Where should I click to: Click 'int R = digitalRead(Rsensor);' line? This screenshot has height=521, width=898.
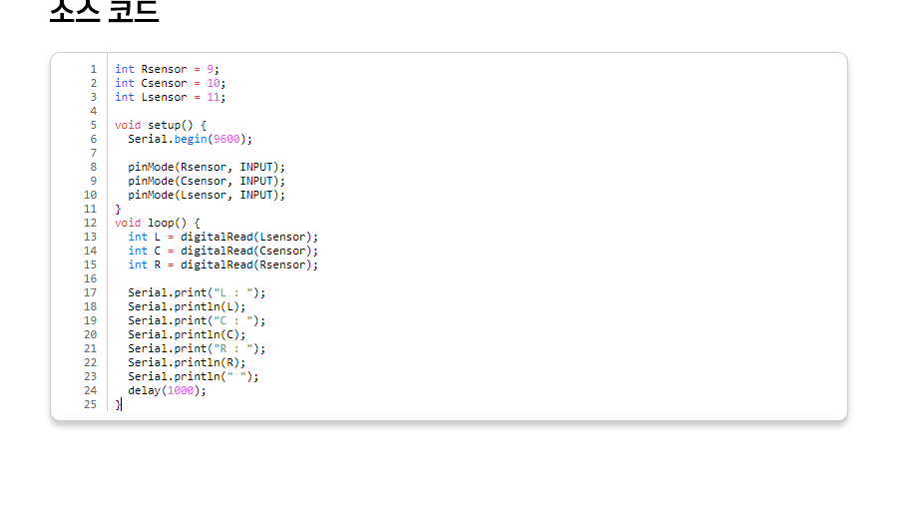(223, 265)
